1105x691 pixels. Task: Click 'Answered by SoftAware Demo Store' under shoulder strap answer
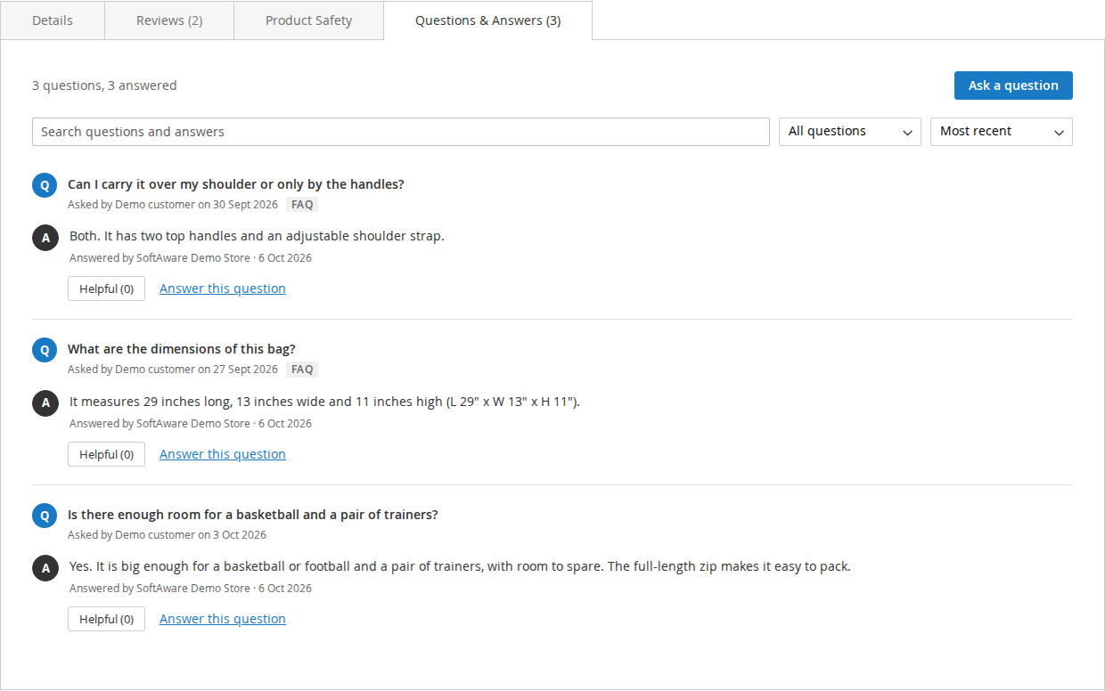click(x=160, y=258)
